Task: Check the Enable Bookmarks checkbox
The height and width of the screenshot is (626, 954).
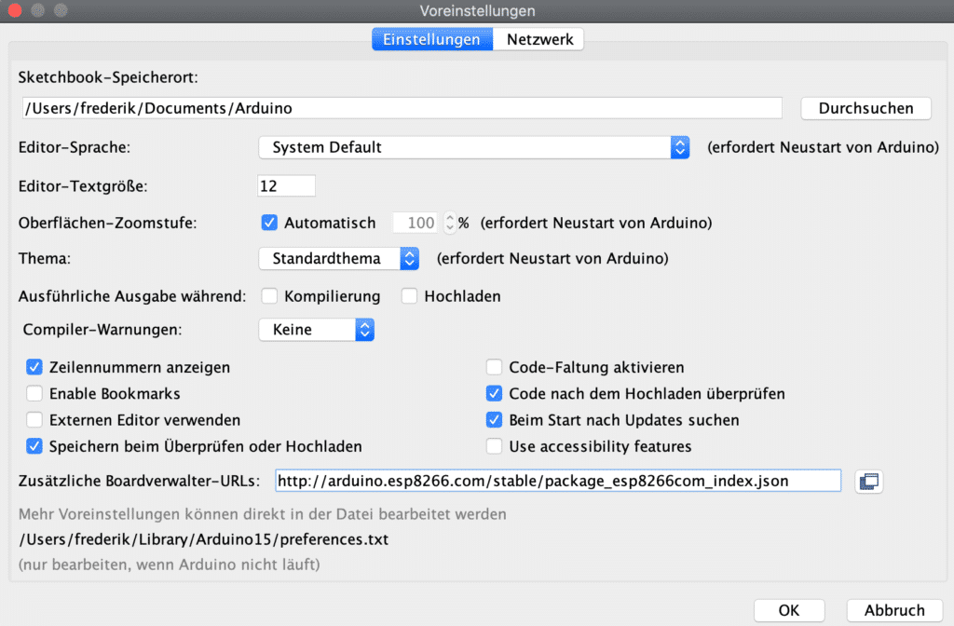Action: pyautogui.click(x=34, y=394)
